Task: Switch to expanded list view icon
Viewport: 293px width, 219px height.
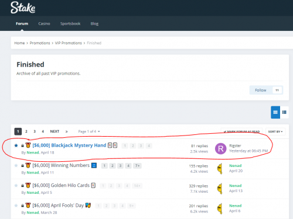Action: click(x=275, y=112)
